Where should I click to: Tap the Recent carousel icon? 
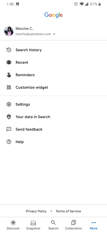point(9,62)
